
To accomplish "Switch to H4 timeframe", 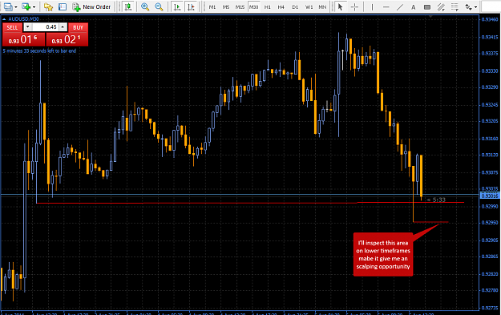I will coord(281,6).
